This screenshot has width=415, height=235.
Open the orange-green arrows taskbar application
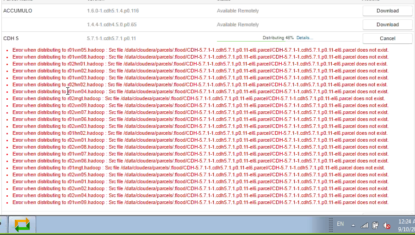click(22, 225)
